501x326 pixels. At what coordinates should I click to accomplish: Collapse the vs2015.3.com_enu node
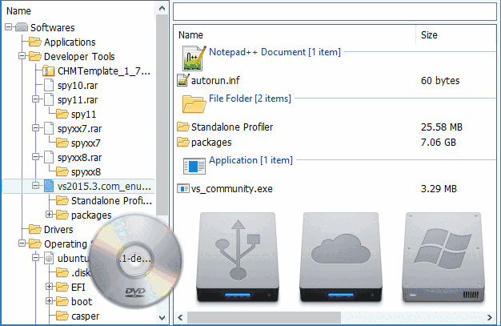point(35,186)
